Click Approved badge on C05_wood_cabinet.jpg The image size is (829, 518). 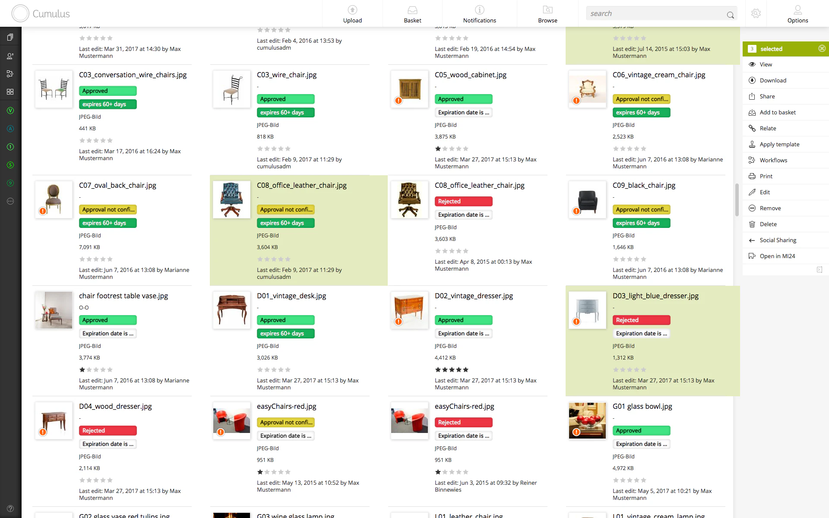463,99
